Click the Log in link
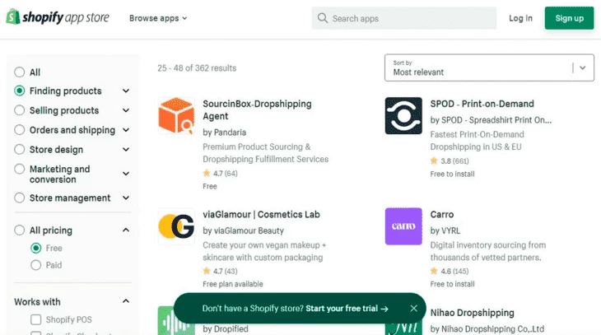601x335 pixels. [520, 18]
